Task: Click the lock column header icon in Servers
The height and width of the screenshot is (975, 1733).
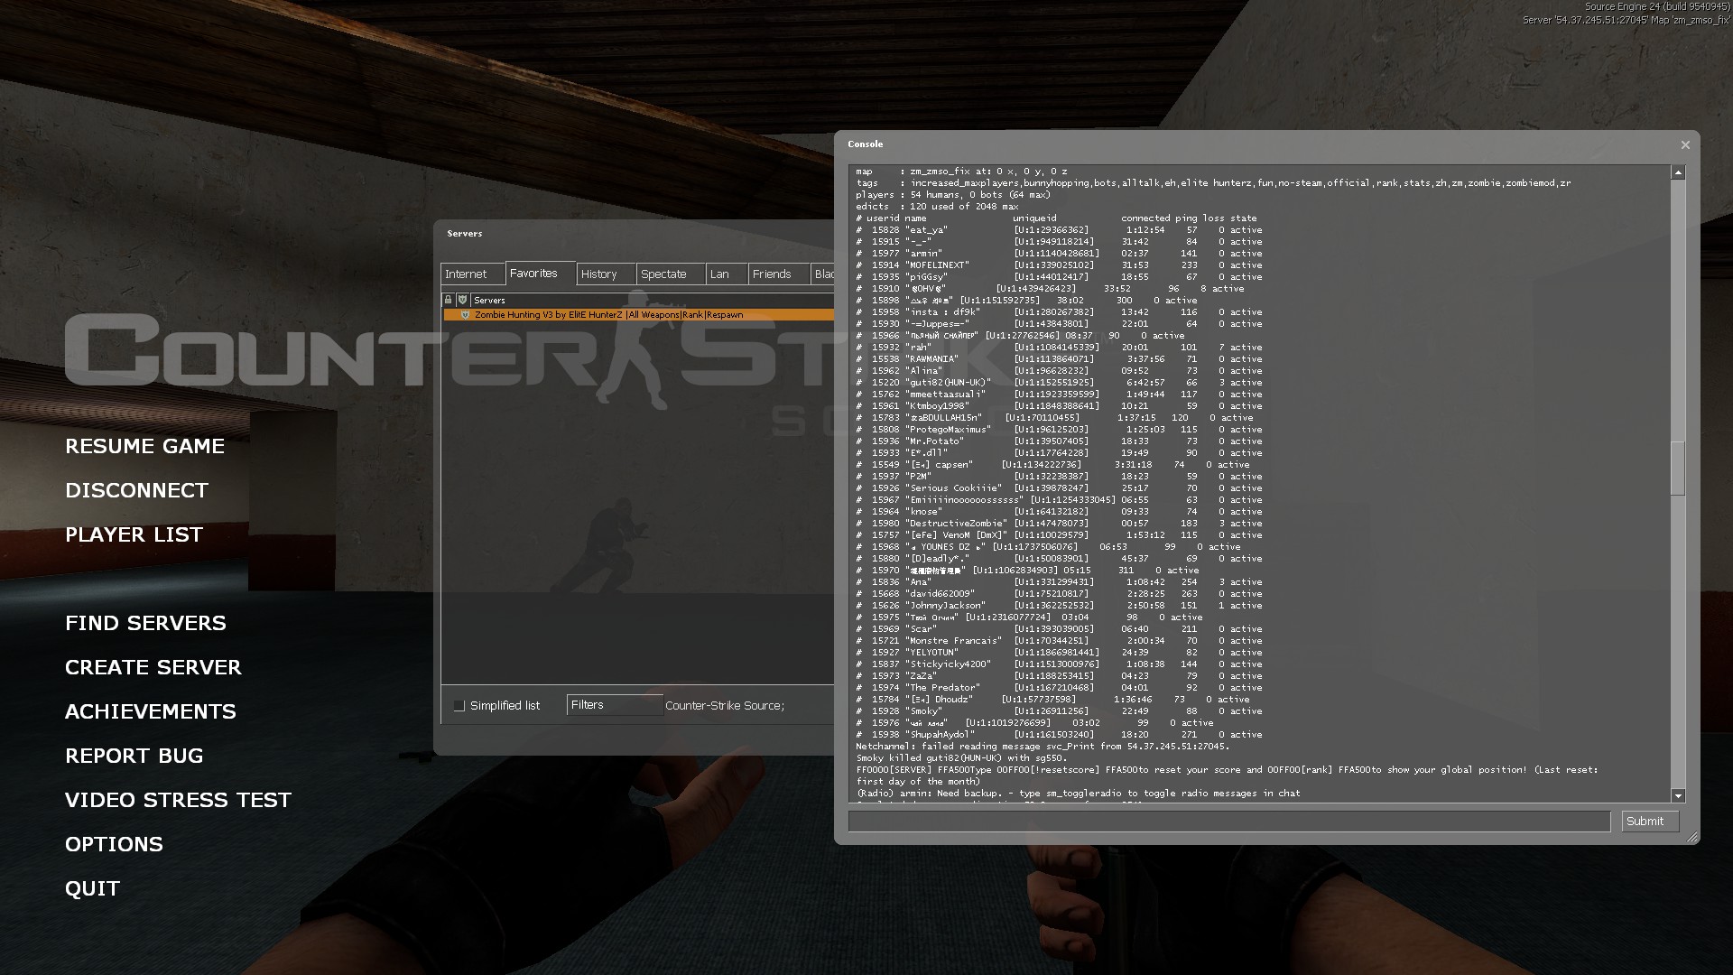Action: (448, 300)
